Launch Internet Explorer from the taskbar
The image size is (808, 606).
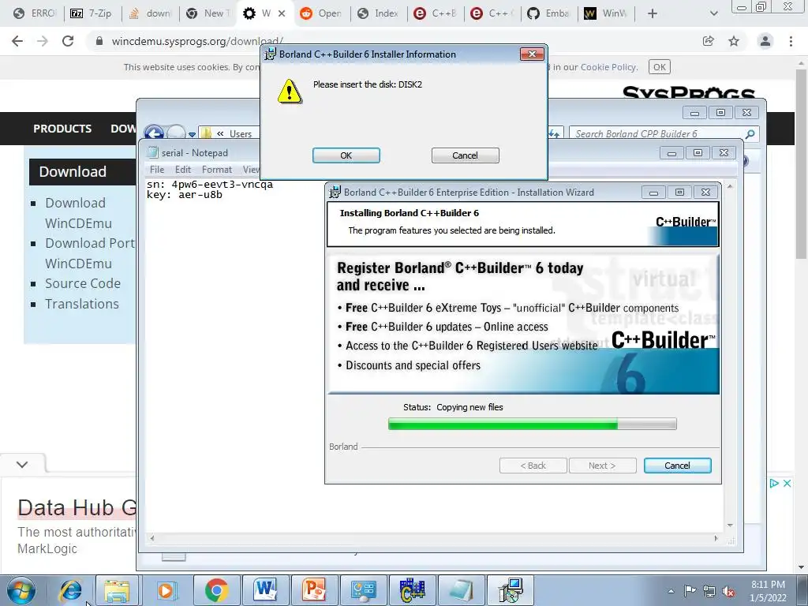pyautogui.click(x=70, y=590)
